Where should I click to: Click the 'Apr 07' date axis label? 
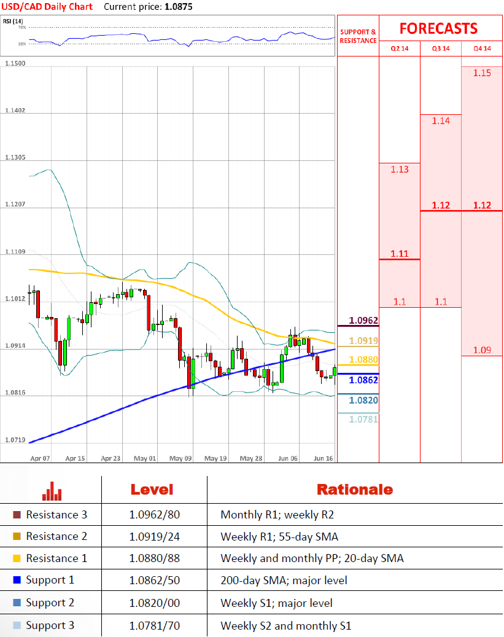[x=40, y=458]
